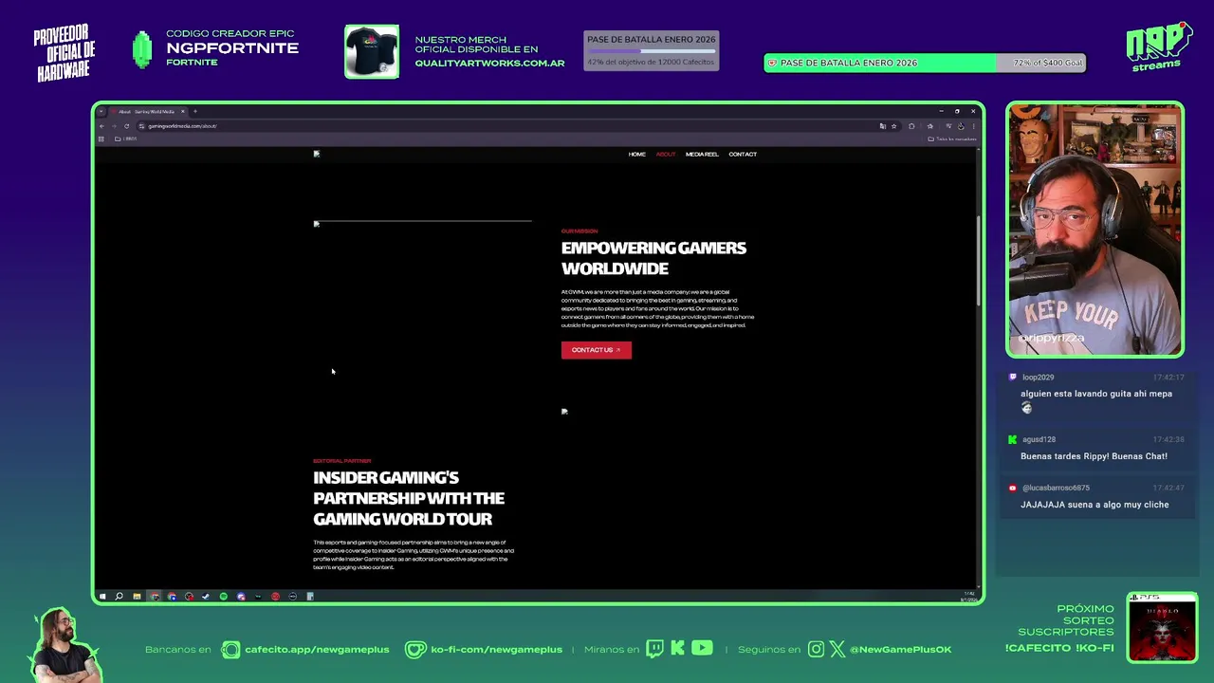
Task: Click the Diablo PS5 game cover thumbnail
Action: tap(1163, 627)
